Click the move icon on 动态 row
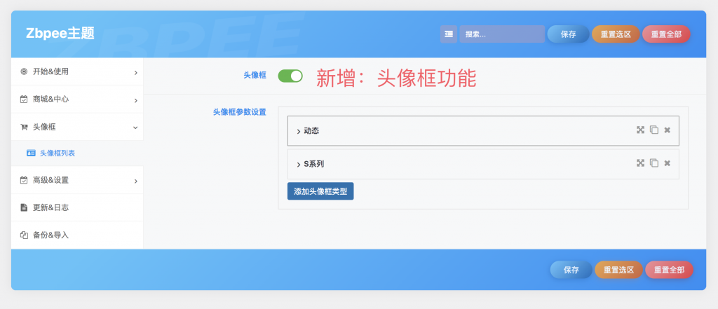Image resolution: width=718 pixels, height=309 pixels. click(x=640, y=130)
